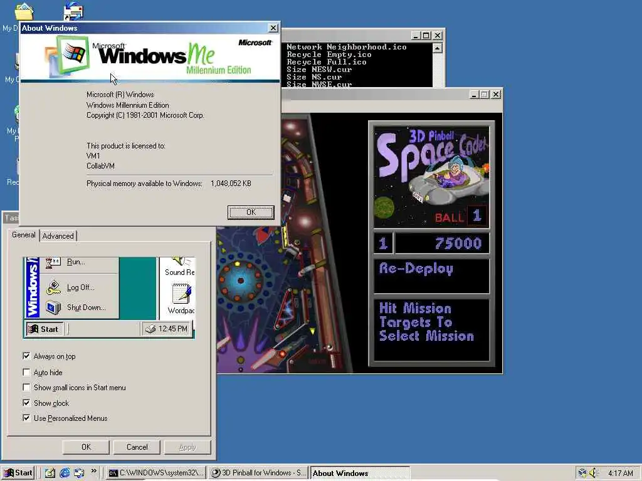Open the Outlook Express quick launch icon
This screenshot has height=481, width=642.
(x=79, y=473)
